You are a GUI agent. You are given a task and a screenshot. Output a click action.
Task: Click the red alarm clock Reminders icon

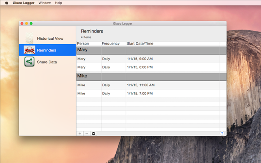(30, 50)
